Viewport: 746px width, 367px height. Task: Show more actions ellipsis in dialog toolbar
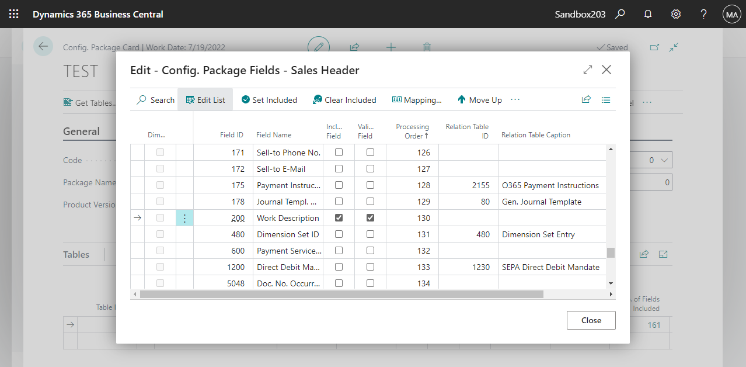[515, 100]
